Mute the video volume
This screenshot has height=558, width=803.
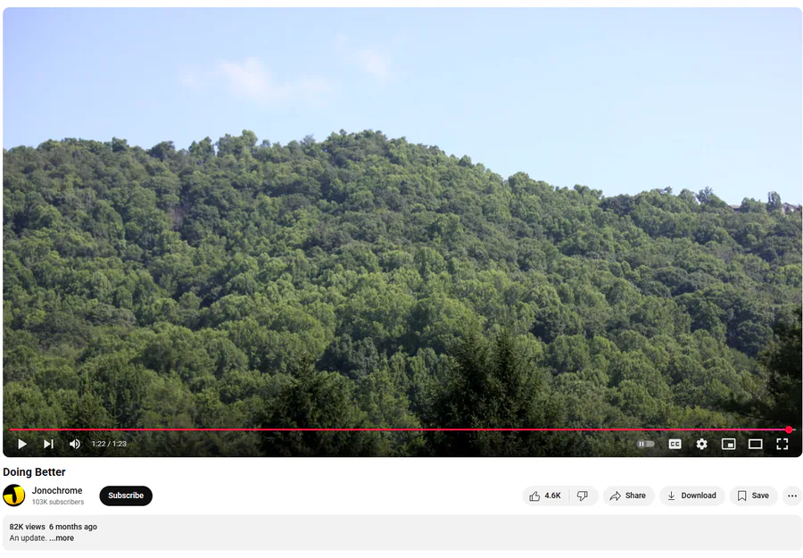coord(75,444)
